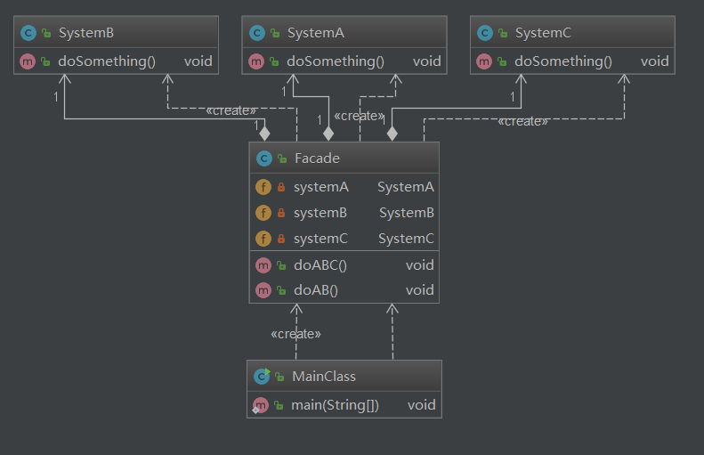This screenshot has width=704, height=455.
Task: Click the method icon beside main(String[])
Action: click(x=261, y=405)
